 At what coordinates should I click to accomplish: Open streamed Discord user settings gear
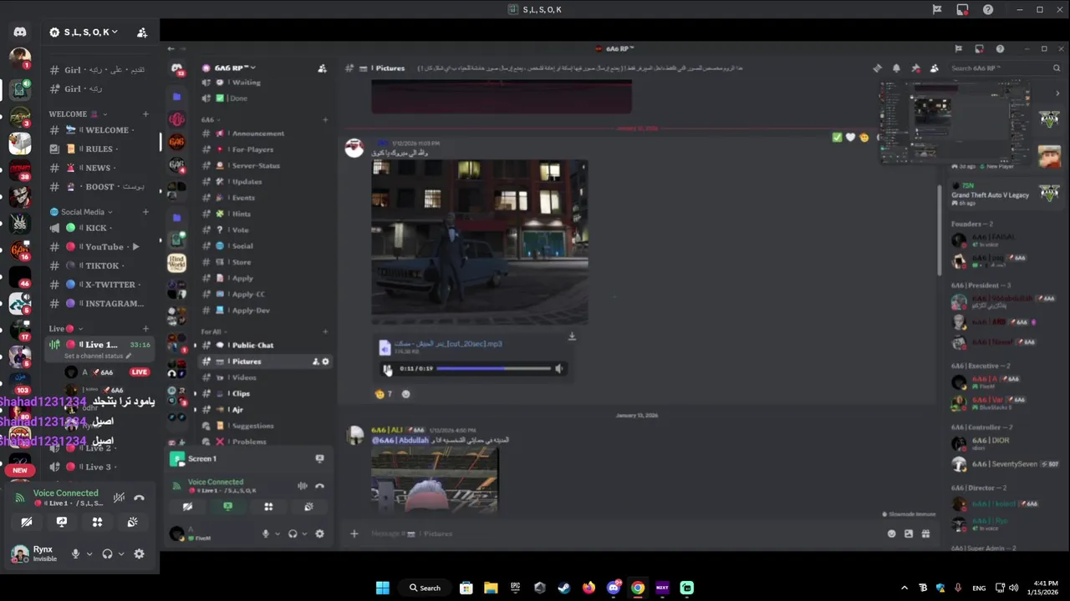tap(319, 533)
